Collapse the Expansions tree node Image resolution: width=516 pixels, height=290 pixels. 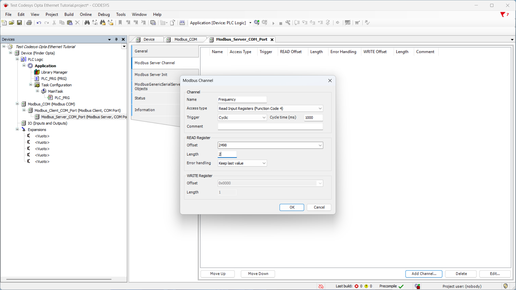pyautogui.click(x=17, y=129)
